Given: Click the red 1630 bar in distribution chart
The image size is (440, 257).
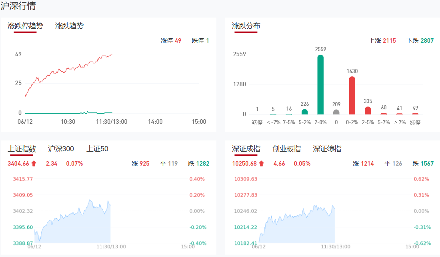Looking at the screenshot, I should pos(352,96).
